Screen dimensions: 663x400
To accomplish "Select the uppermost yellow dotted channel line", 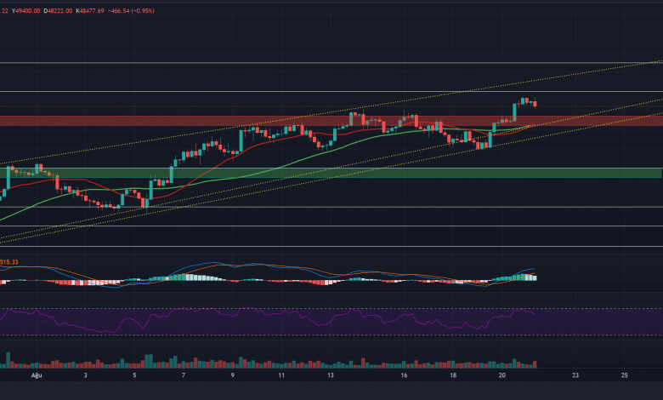I will 510,84.
